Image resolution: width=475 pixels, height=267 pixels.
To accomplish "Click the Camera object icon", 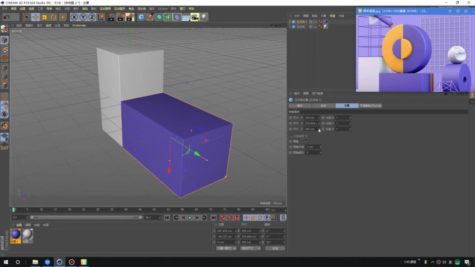I will pyautogui.click(x=194, y=17).
